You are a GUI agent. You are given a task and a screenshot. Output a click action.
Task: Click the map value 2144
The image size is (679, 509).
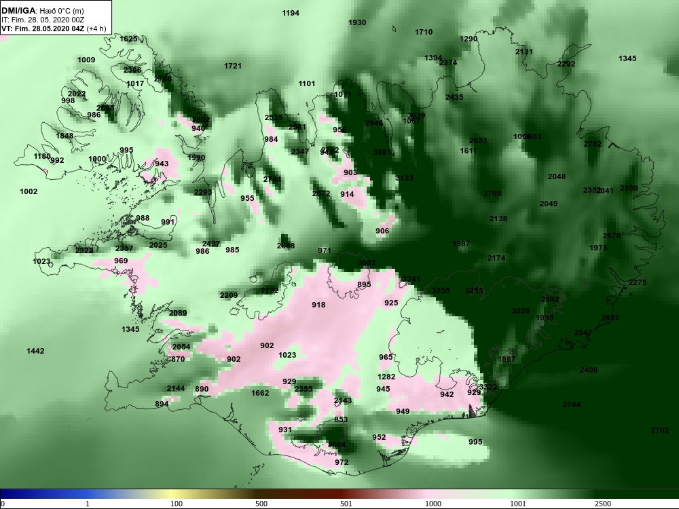click(176, 388)
